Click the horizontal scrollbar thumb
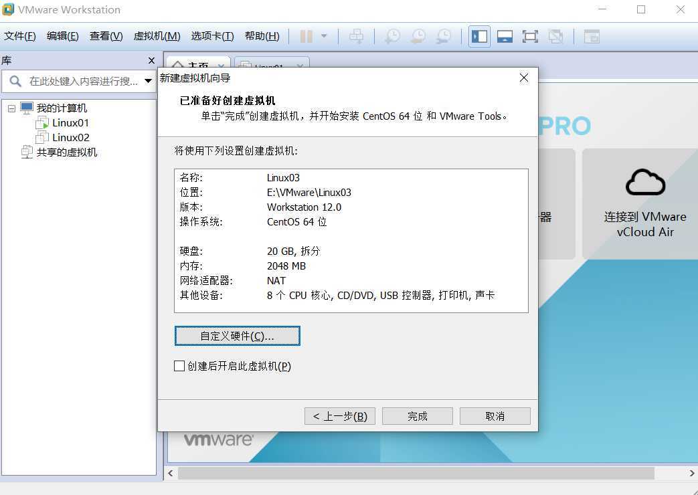 point(416,473)
